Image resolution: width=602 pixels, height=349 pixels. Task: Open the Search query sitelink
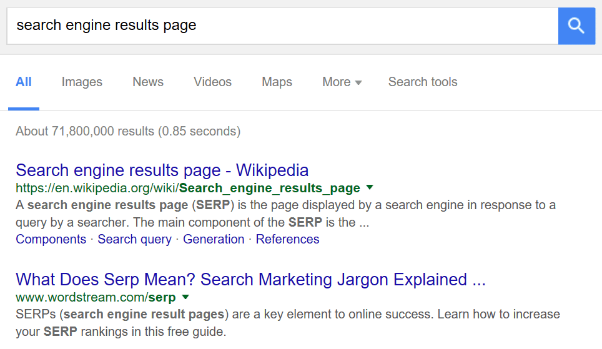(134, 239)
